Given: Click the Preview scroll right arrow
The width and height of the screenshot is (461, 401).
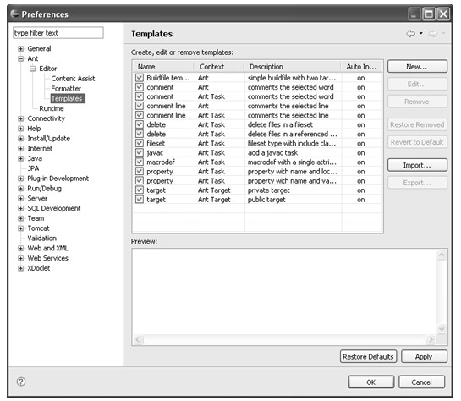Looking at the screenshot, I should tap(431, 339).
